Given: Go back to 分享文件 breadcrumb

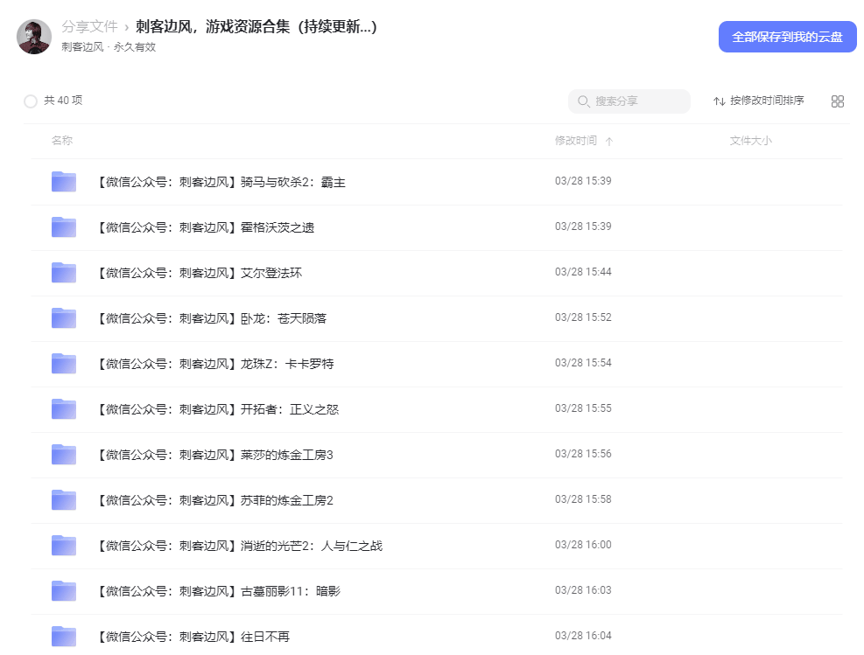Looking at the screenshot, I should [89, 26].
